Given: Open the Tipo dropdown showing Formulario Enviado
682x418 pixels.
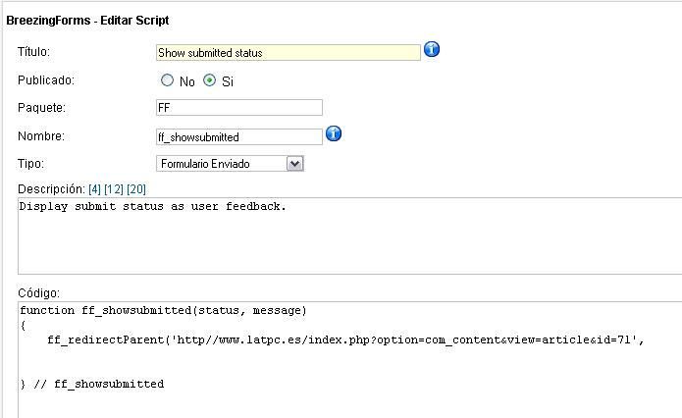Looking at the screenshot, I should [230, 164].
